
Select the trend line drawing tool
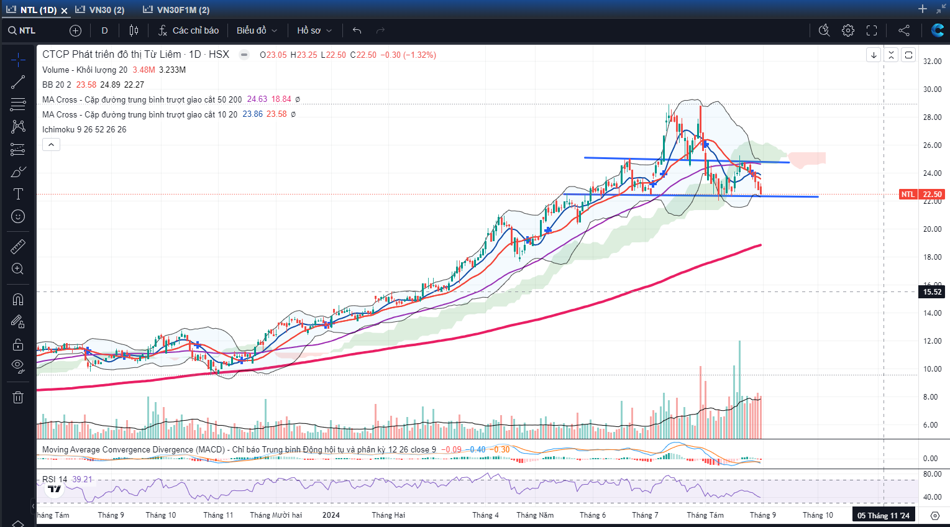pos(18,82)
